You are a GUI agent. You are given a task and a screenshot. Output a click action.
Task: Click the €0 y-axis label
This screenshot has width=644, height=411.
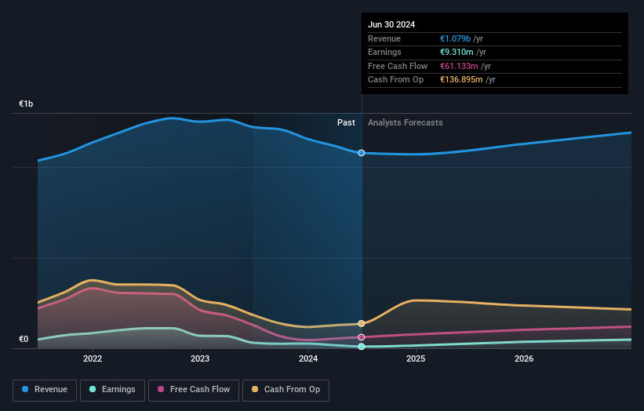click(24, 339)
